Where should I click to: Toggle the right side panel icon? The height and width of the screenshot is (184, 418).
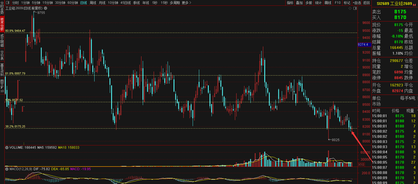pos(355,9)
